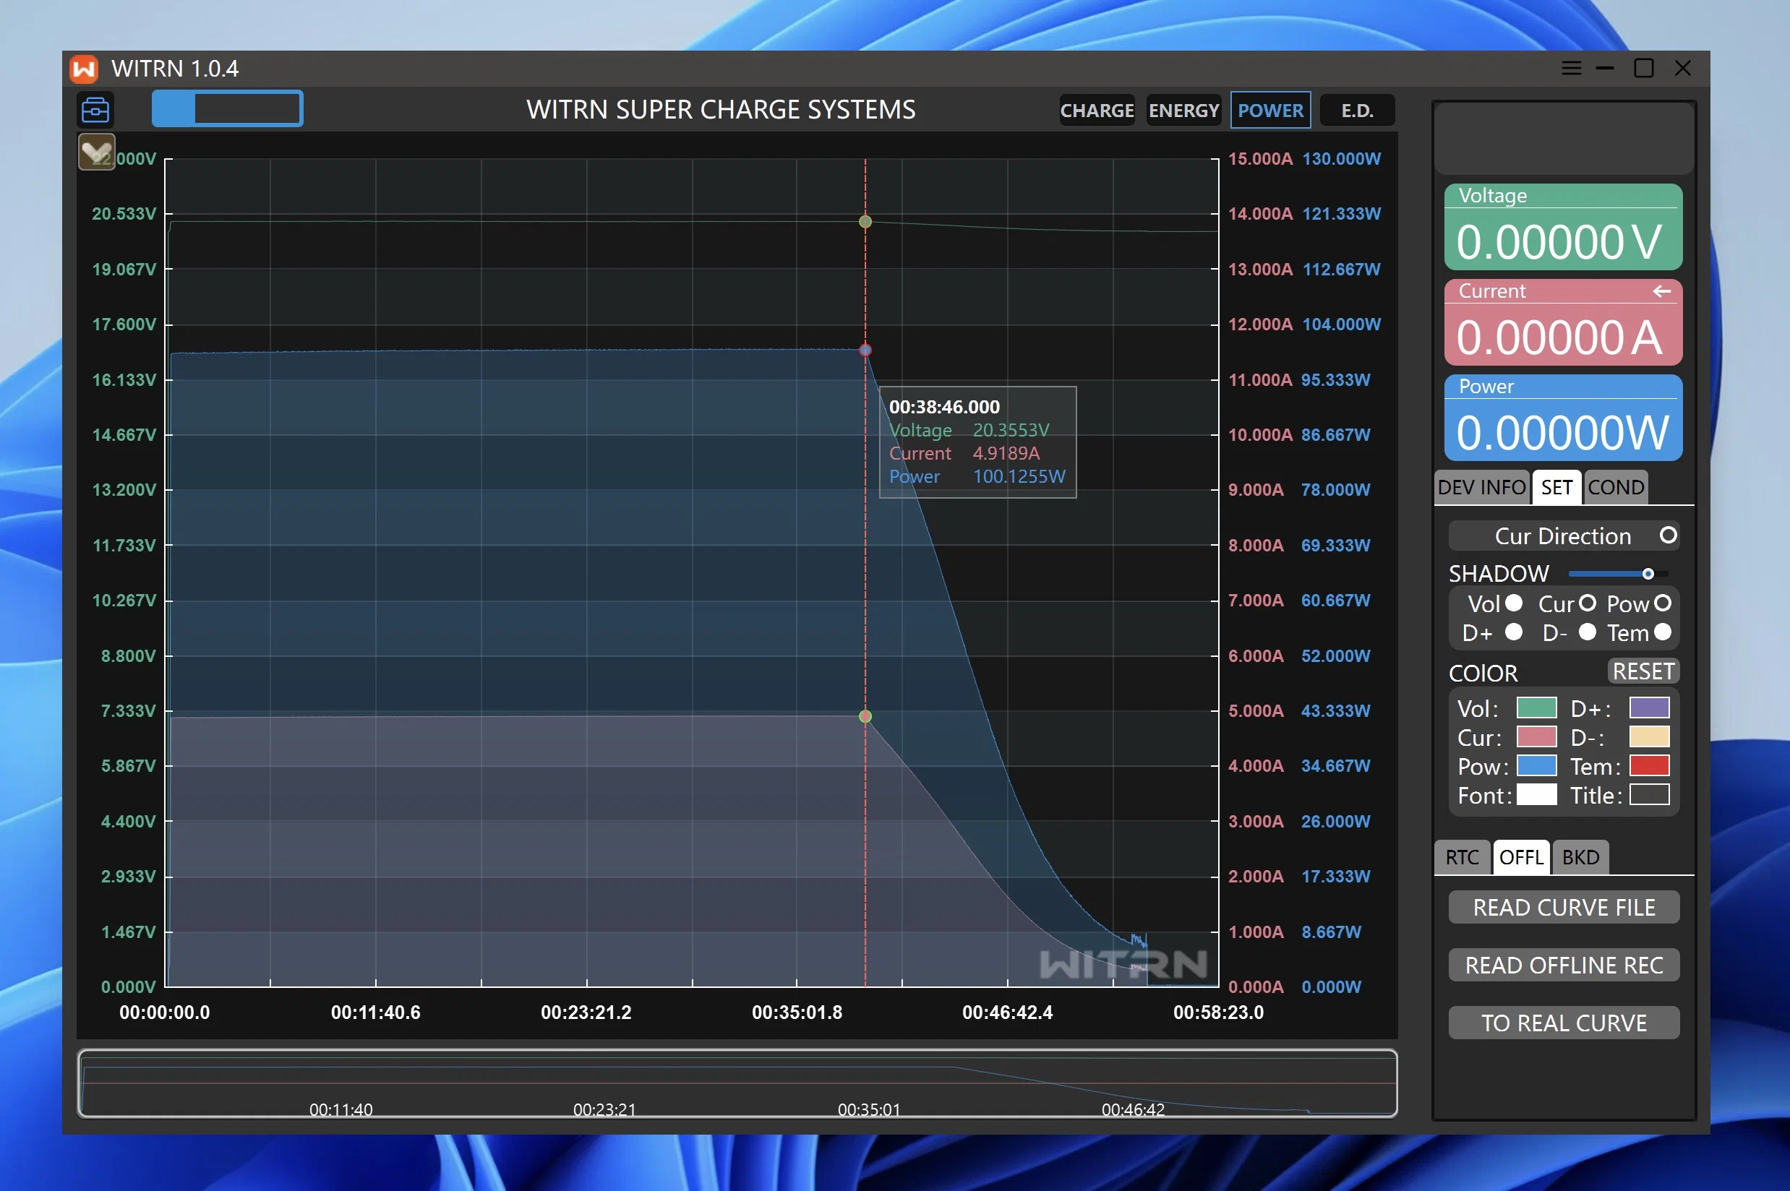The image size is (1790, 1191).
Task: Open the hamburger menu in title bar
Action: (1571, 69)
